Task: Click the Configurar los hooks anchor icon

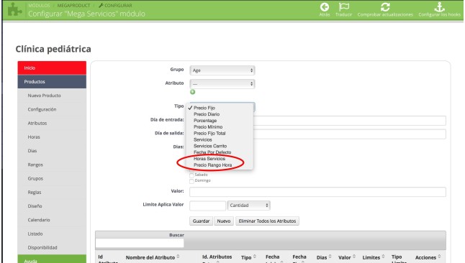Action: pyautogui.click(x=440, y=6)
